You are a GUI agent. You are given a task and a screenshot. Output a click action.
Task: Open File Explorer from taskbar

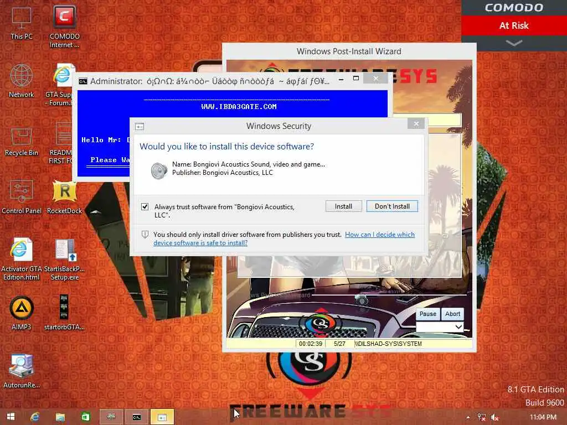pyautogui.click(x=60, y=417)
